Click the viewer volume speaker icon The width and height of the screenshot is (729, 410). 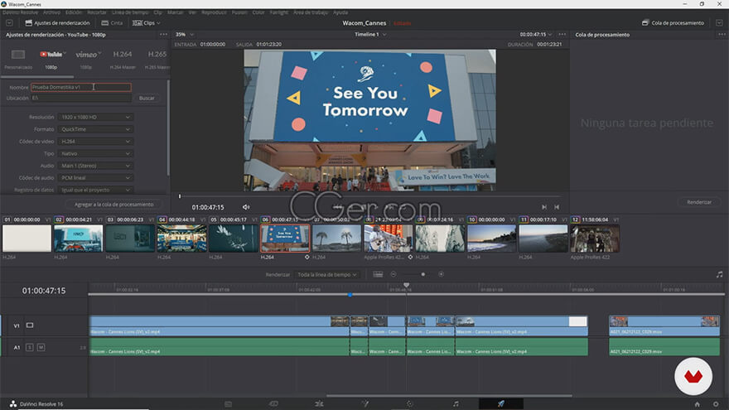click(246, 207)
